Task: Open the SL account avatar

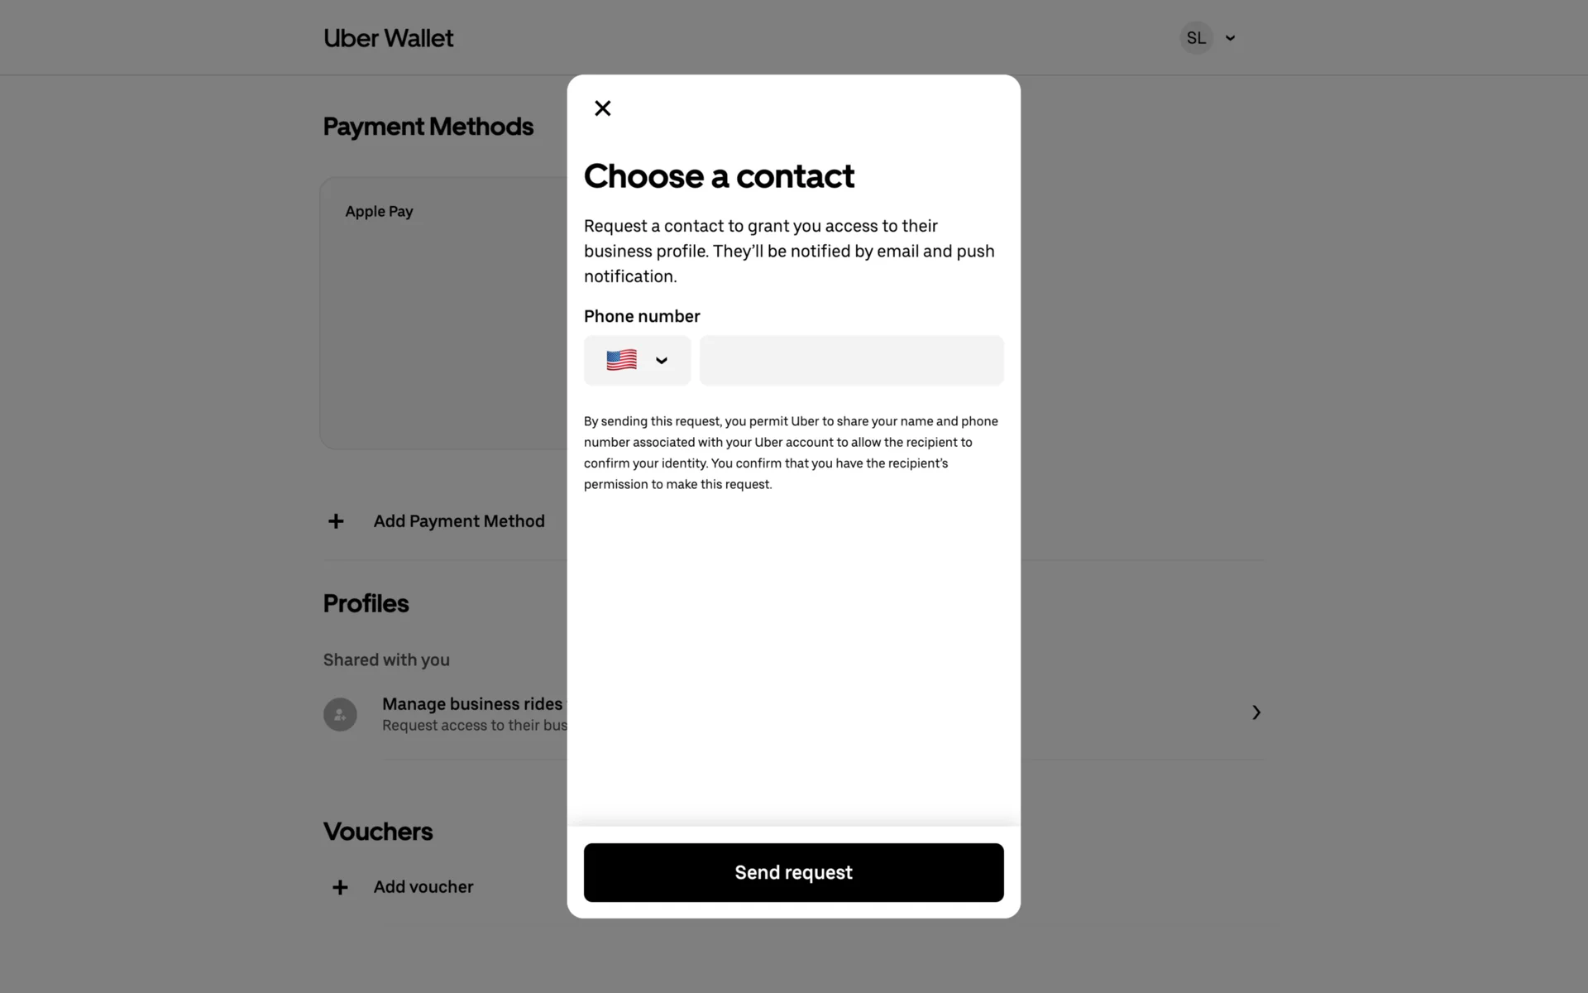Action: (1195, 38)
